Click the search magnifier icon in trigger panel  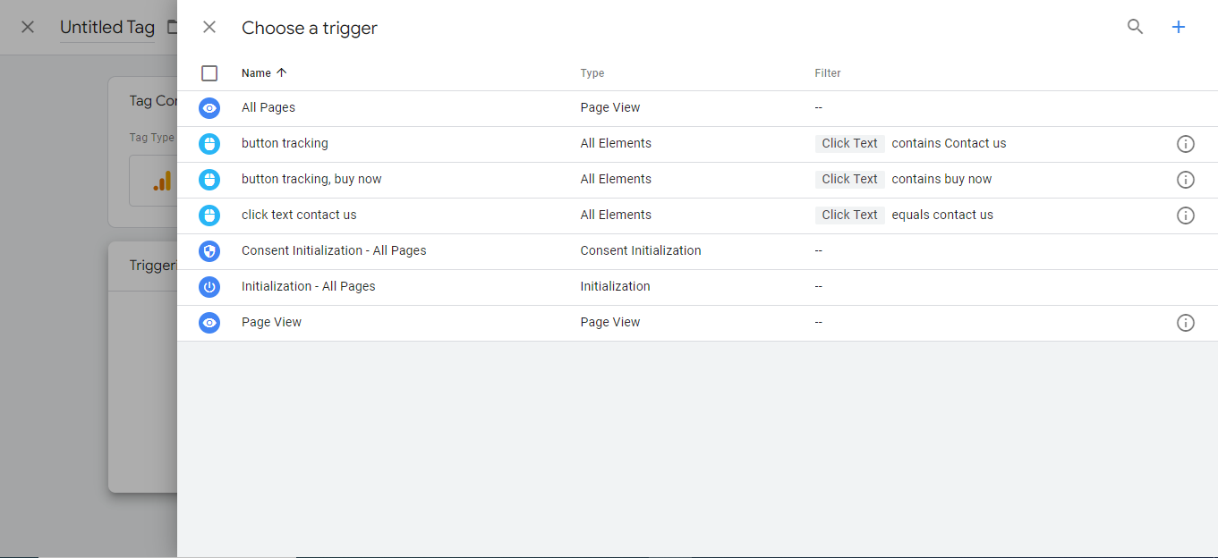pos(1135,27)
